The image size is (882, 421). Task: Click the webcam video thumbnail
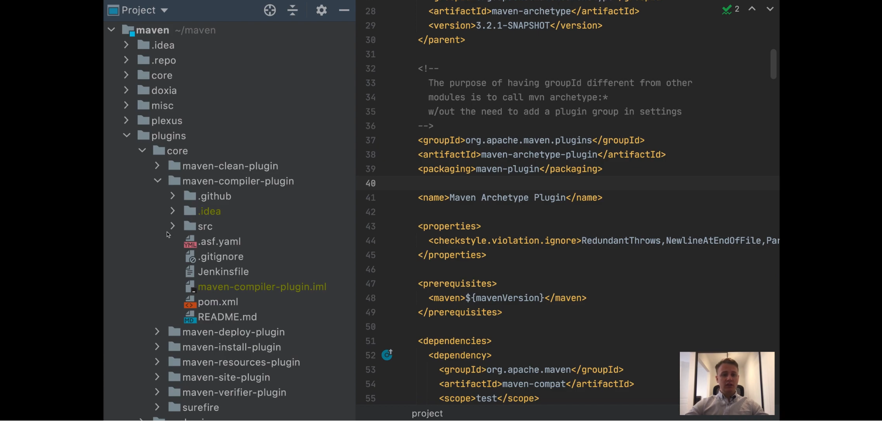(727, 383)
